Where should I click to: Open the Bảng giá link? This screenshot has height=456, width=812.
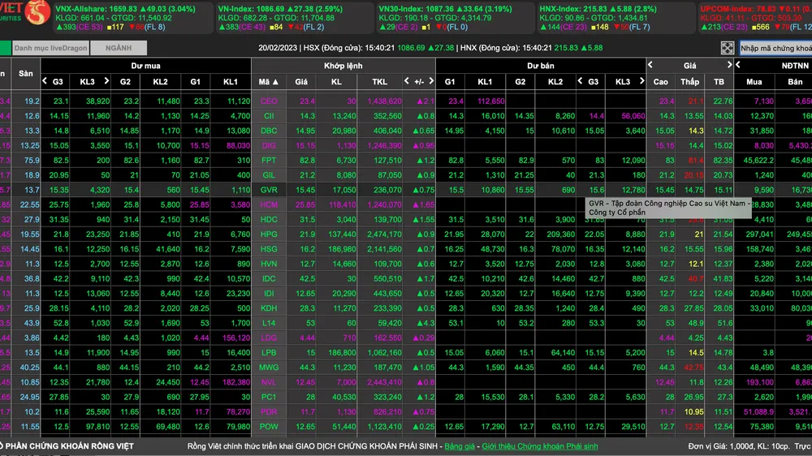460,446
